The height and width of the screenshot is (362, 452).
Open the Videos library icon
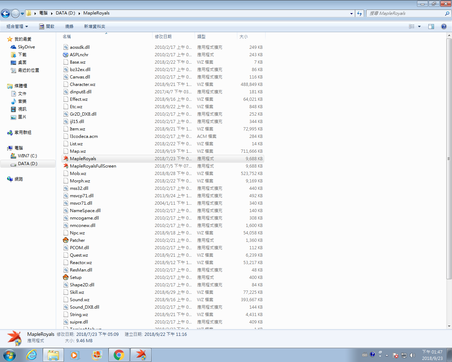[x=13, y=109]
